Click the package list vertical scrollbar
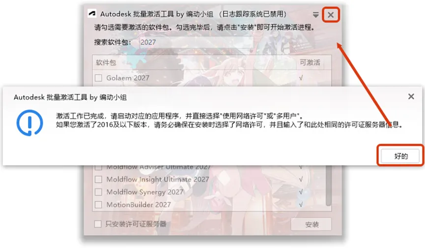The height and width of the screenshot is (248, 425). [328, 186]
